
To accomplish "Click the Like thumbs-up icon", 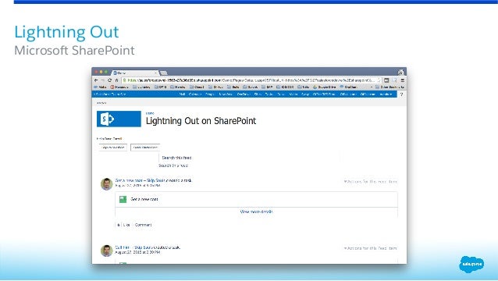I will (x=119, y=225).
